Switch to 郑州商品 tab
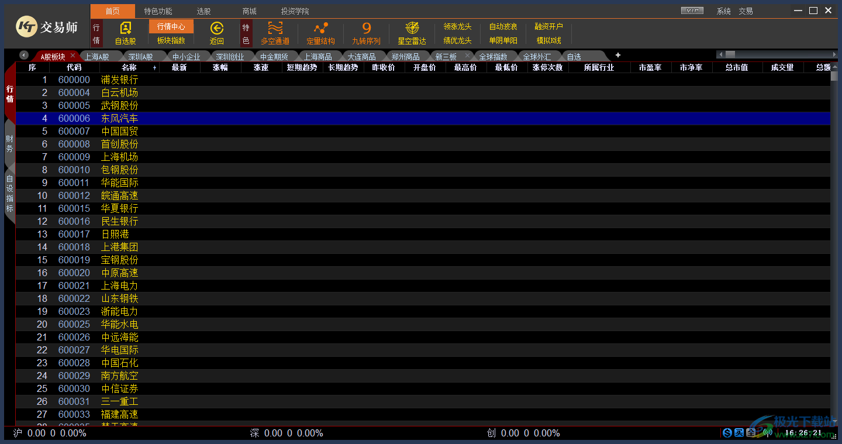This screenshot has width=842, height=444. (x=406, y=57)
